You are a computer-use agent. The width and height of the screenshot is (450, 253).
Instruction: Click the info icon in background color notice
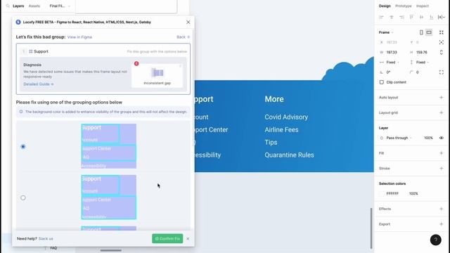(x=21, y=112)
